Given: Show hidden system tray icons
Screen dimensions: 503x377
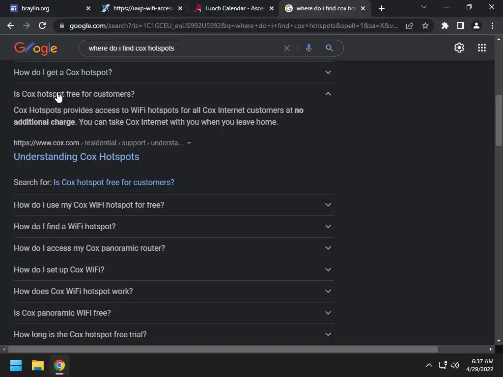Looking at the screenshot, I should [429, 365].
